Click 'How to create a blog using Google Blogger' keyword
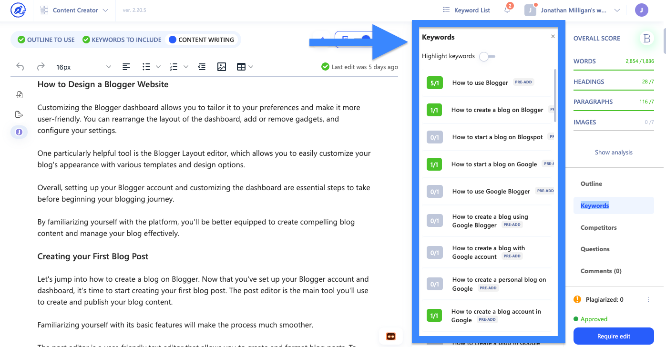The height and width of the screenshot is (347, 666). pos(490,221)
